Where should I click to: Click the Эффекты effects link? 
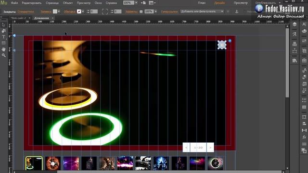(131, 12)
